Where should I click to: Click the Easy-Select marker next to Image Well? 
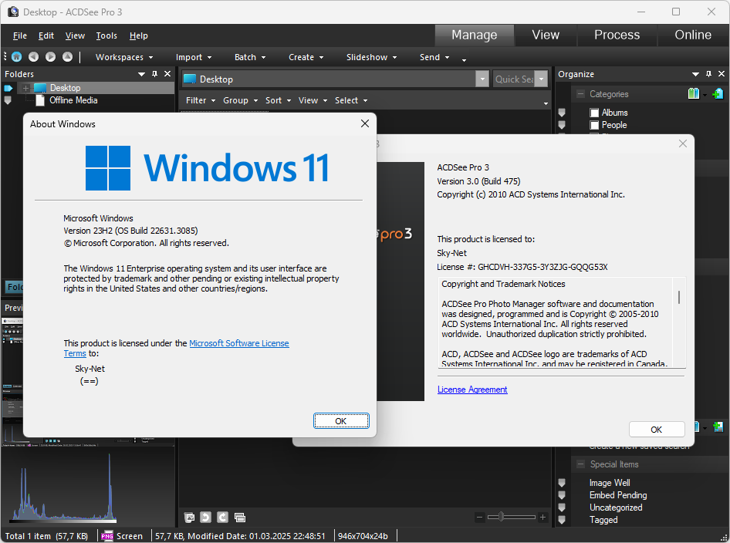562,483
